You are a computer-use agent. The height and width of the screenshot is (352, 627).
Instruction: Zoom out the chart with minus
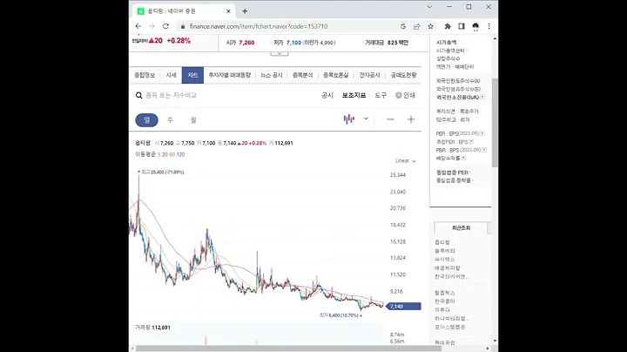pyautogui.click(x=390, y=119)
